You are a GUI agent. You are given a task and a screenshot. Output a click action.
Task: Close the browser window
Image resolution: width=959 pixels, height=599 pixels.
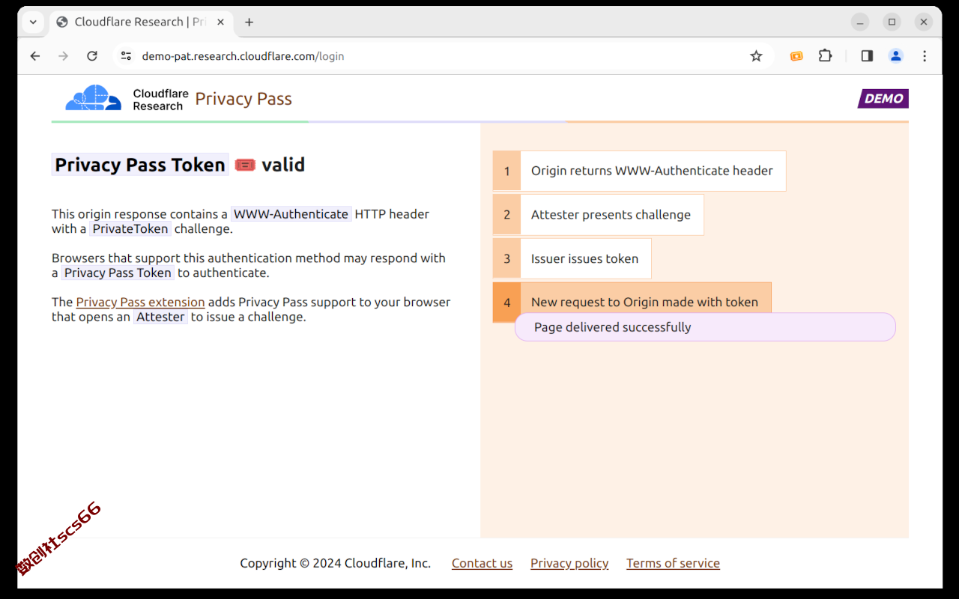924,22
